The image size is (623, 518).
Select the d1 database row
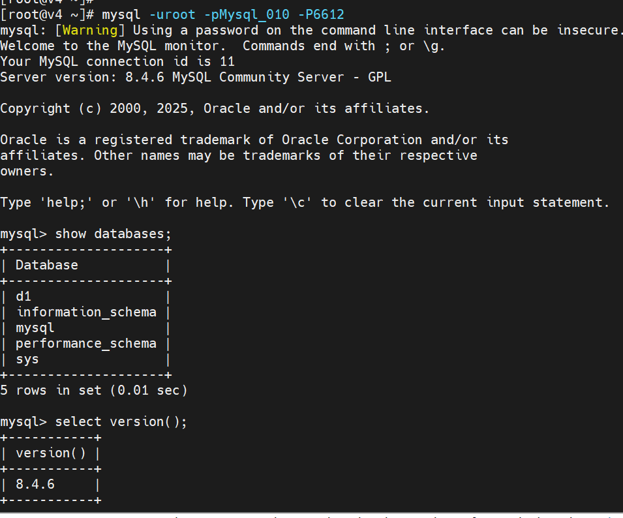pos(23,296)
